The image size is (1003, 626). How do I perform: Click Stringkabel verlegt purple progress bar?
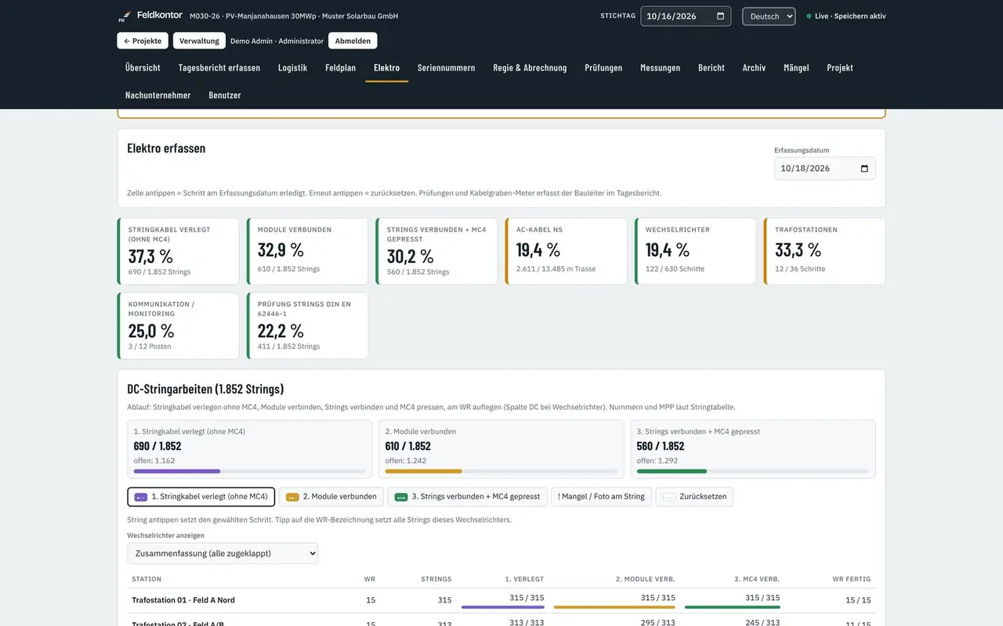[249, 471]
